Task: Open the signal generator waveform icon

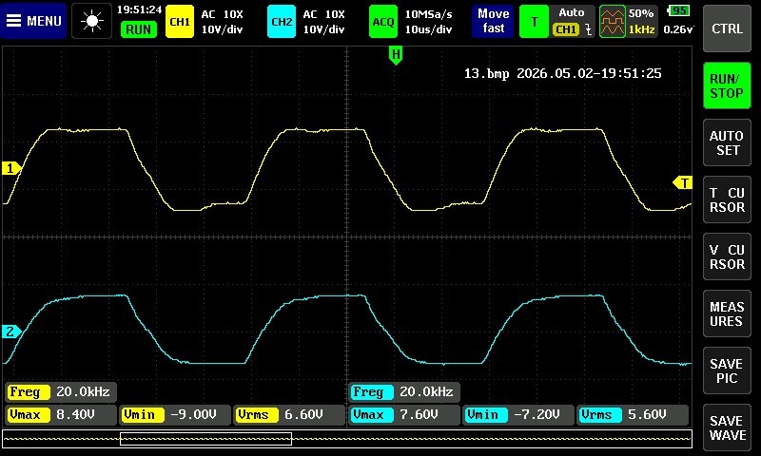Action: coord(613,21)
